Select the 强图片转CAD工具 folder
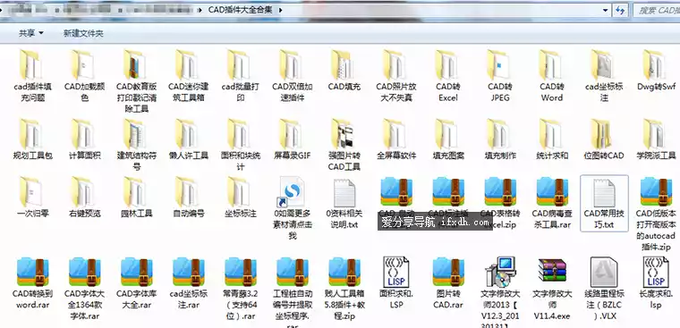The width and height of the screenshot is (680, 328). [344, 145]
